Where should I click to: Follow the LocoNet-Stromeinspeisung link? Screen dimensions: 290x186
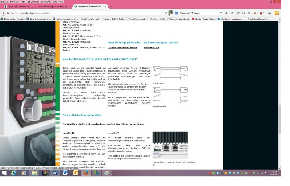point(123,48)
